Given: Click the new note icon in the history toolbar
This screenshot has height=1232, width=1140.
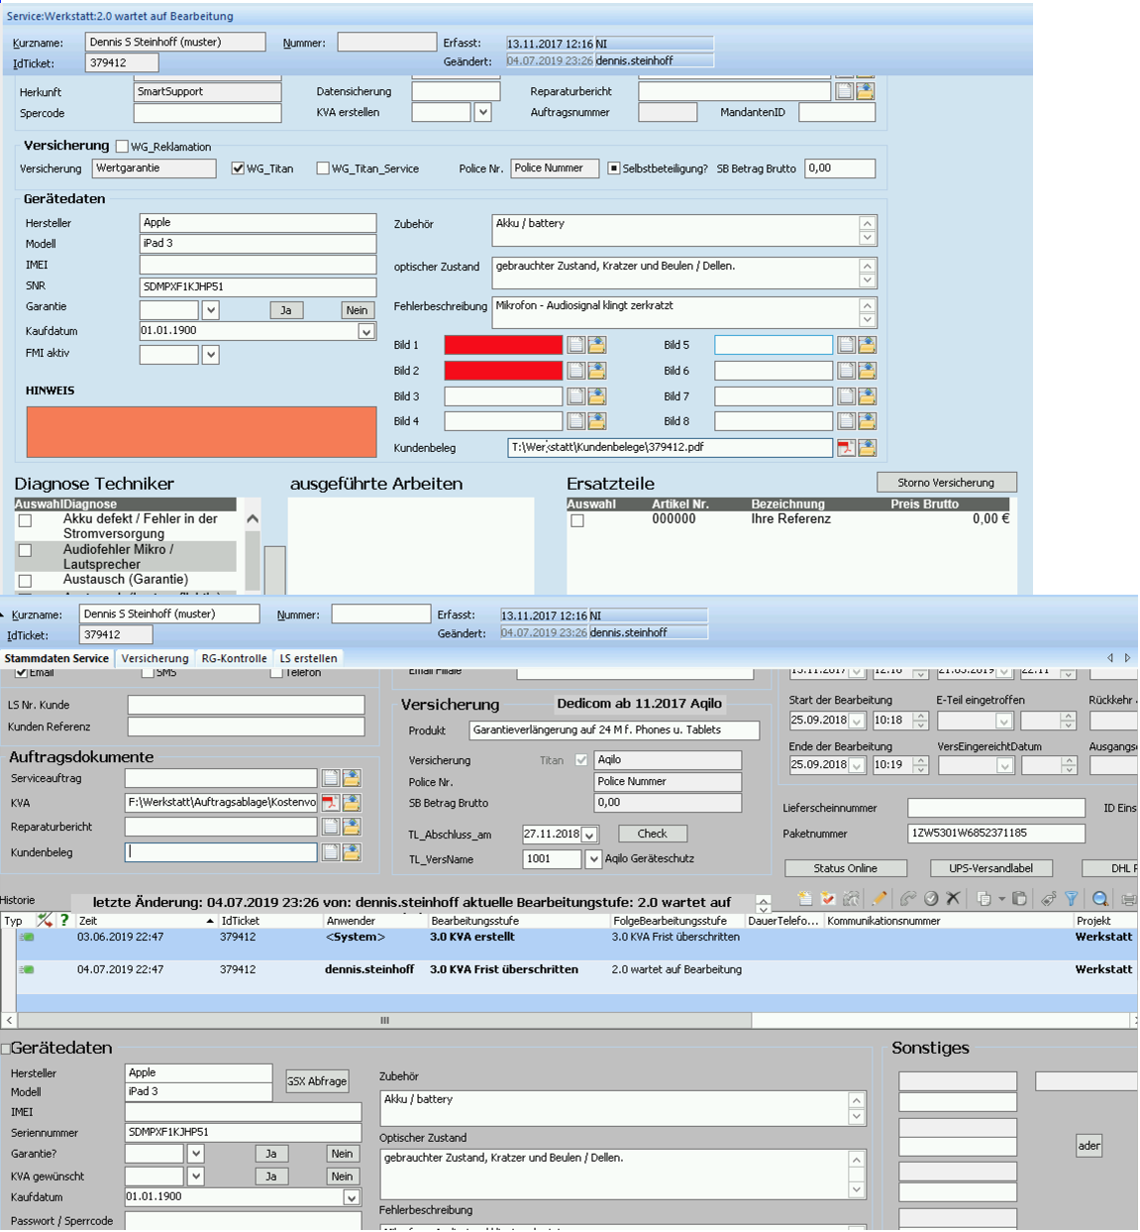Looking at the screenshot, I should point(805,899).
